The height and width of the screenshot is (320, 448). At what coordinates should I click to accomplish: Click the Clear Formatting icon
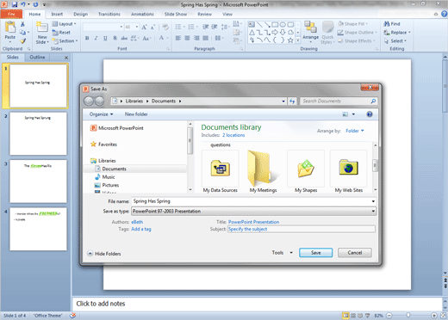165,28
